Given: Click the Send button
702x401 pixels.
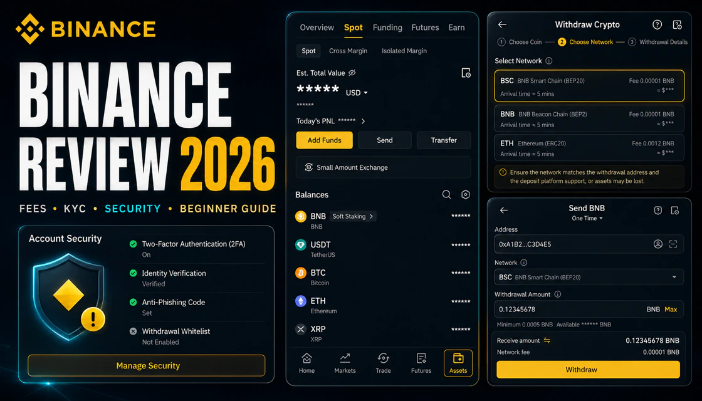Looking at the screenshot, I should [x=385, y=140].
